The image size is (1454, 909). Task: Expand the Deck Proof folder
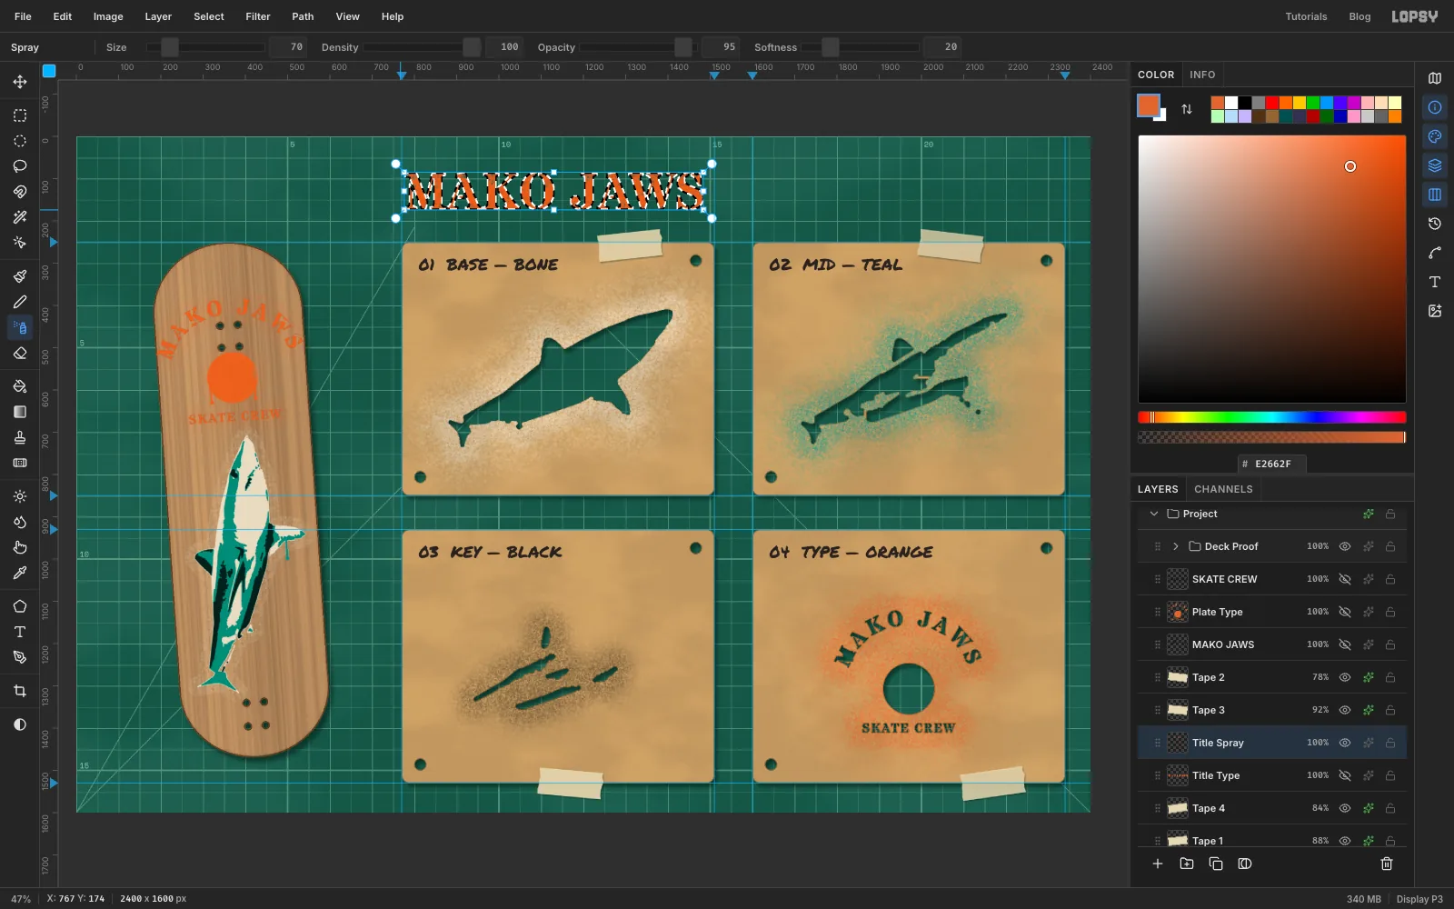pyautogui.click(x=1176, y=546)
